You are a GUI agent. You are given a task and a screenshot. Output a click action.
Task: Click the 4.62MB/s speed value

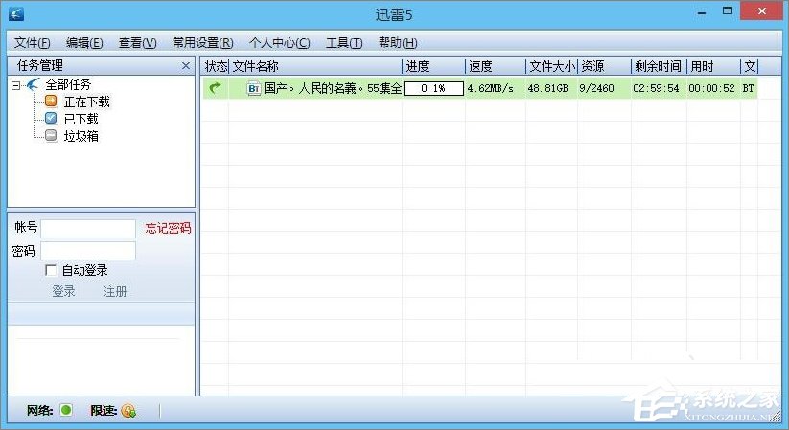pos(491,88)
